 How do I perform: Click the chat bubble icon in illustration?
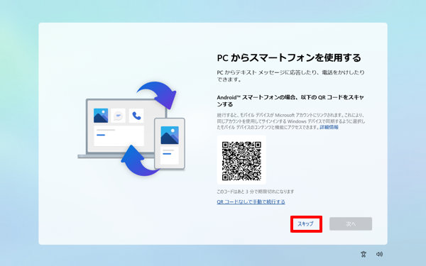click(118, 116)
